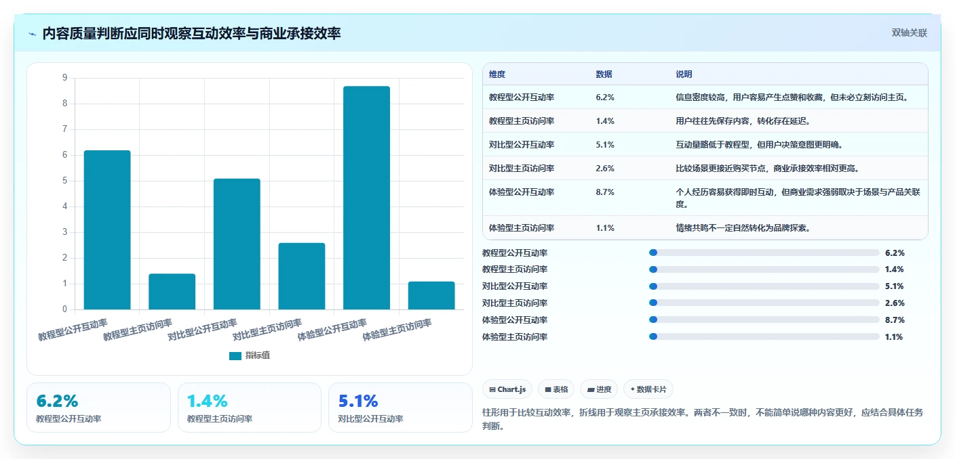Click the footer note beginning 柱形用于比较互动效率
Image resolution: width=955 pixels, height=459 pixels.
tap(702, 419)
